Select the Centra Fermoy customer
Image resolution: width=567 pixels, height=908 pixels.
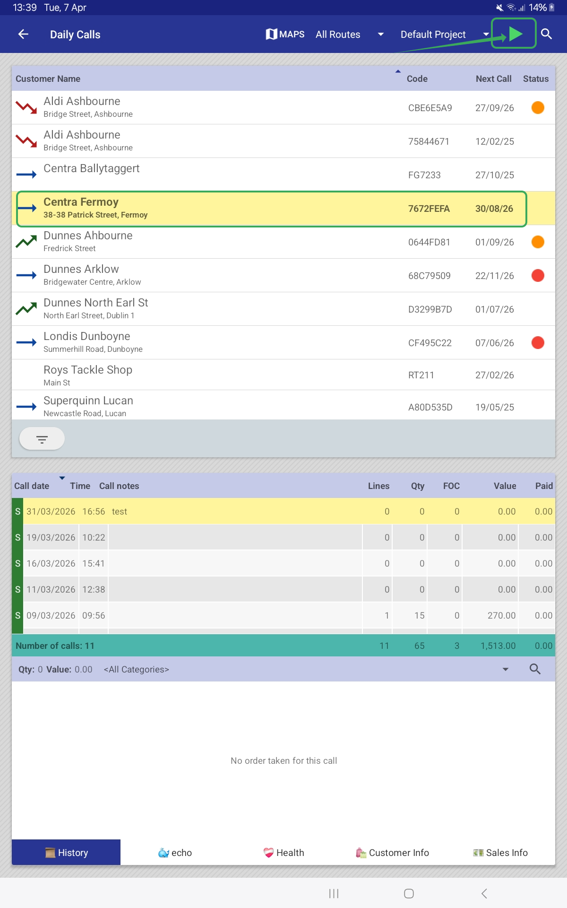click(x=283, y=208)
